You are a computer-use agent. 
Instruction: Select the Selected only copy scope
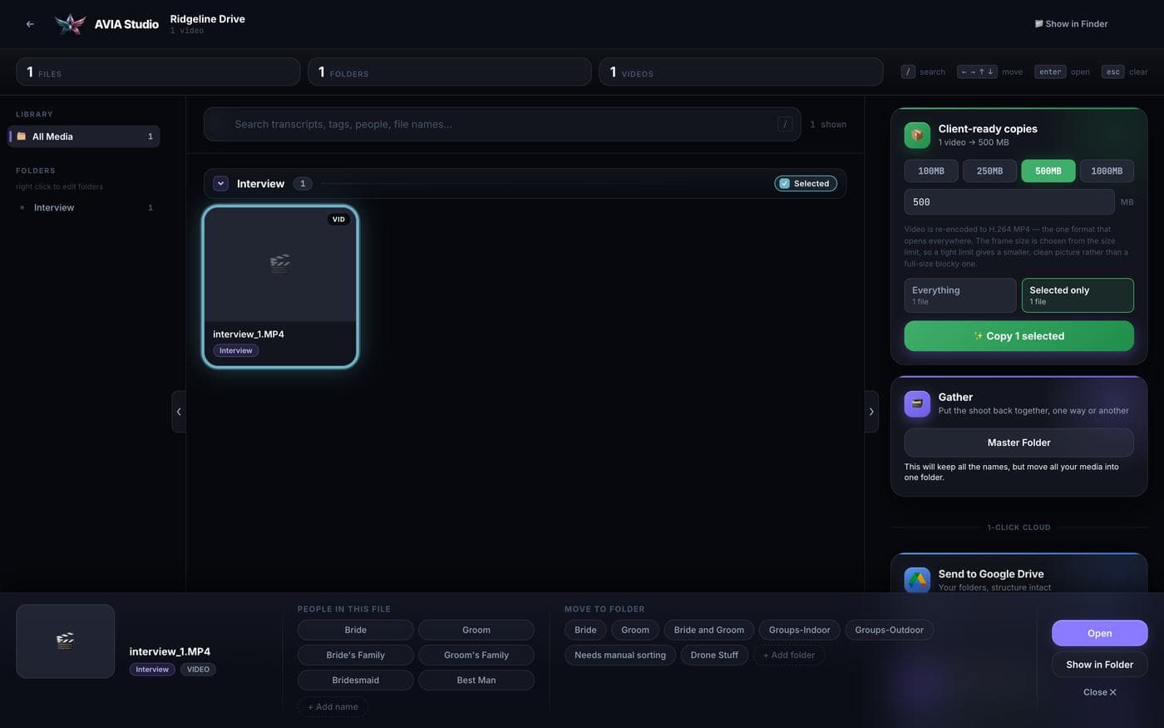click(1078, 295)
